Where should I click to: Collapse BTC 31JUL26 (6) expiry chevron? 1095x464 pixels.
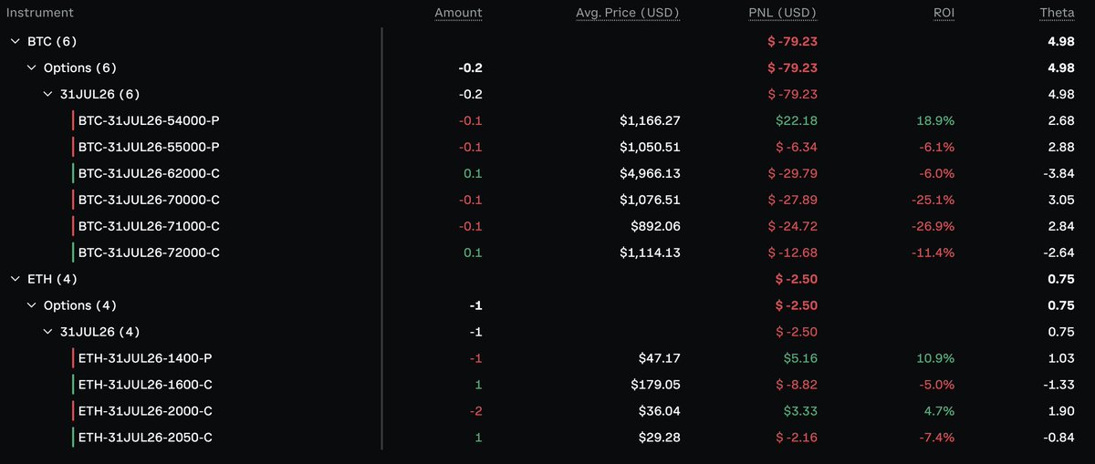point(48,94)
